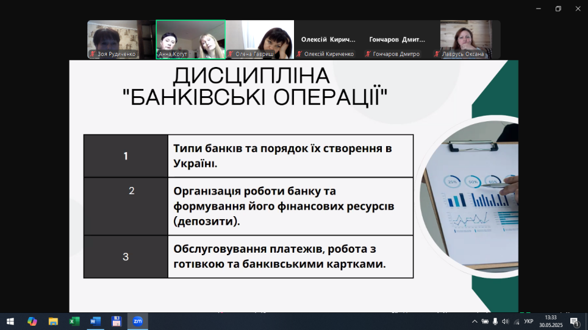Click the Copilot icon in the taskbar
The width and height of the screenshot is (588, 330).
click(x=32, y=321)
